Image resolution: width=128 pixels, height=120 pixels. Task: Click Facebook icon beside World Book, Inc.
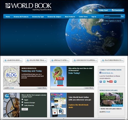100,73
